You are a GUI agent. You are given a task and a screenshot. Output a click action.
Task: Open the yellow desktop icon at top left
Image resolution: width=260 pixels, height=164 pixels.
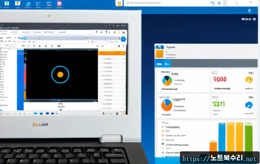(x=17, y=3)
